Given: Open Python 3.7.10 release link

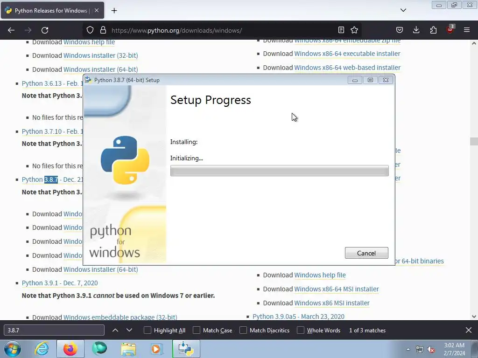Looking at the screenshot, I should [x=52, y=131].
